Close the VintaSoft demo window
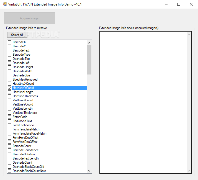 pyautogui.click(x=191, y=4)
